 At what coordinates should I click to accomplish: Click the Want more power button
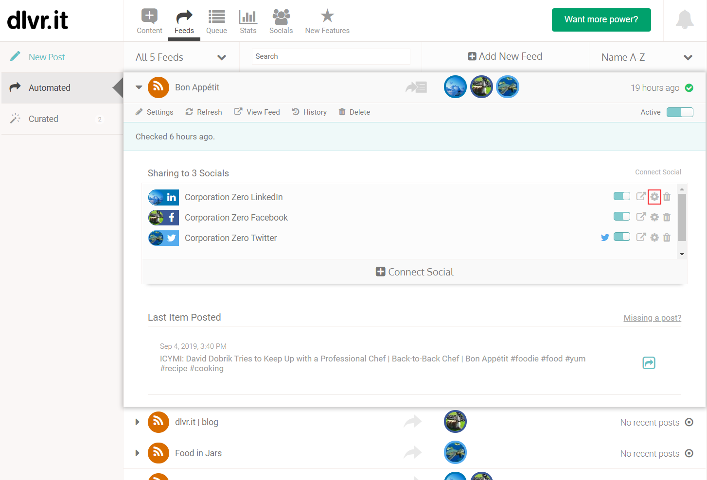point(601,20)
